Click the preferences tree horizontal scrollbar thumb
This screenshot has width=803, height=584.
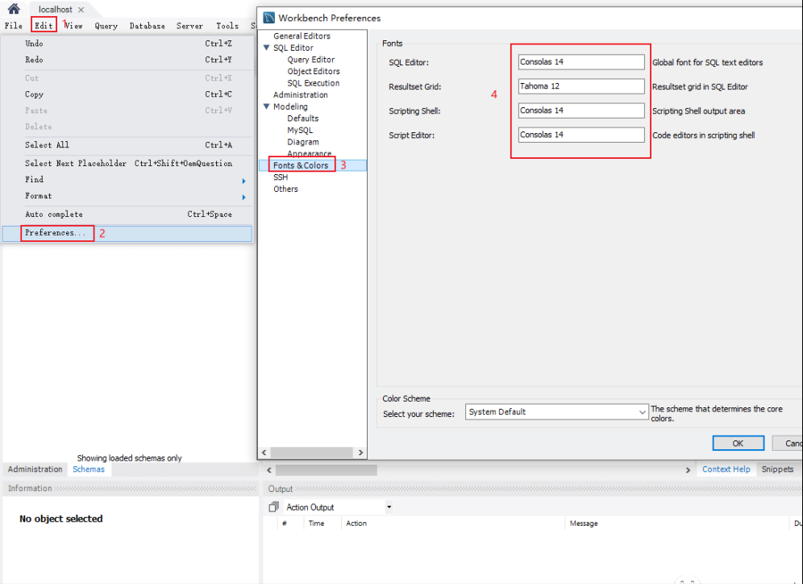point(311,453)
